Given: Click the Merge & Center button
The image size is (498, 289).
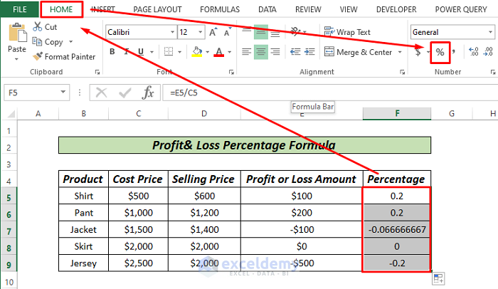Looking at the screenshot, I should coord(359,52).
